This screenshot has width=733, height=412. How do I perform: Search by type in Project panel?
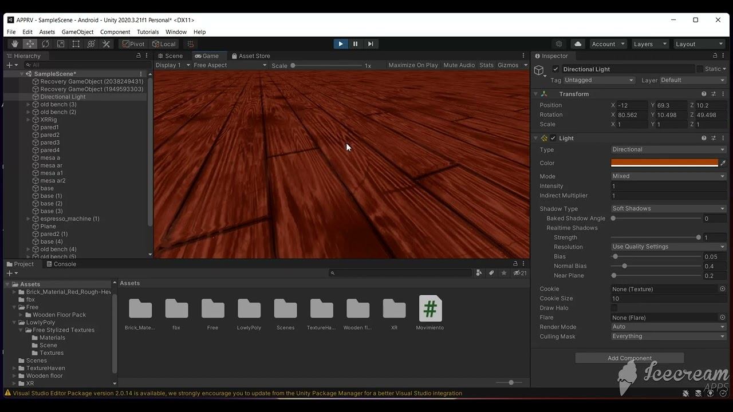[x=479, y=273]
